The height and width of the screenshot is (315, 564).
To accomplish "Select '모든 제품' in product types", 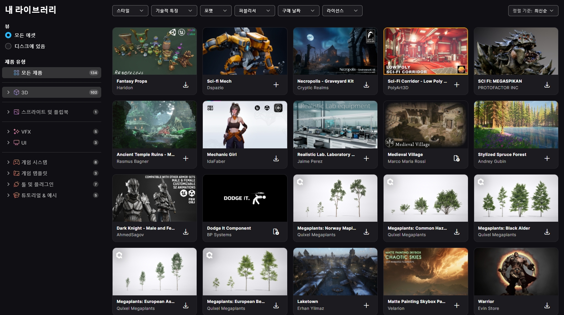I will point(52,73).
